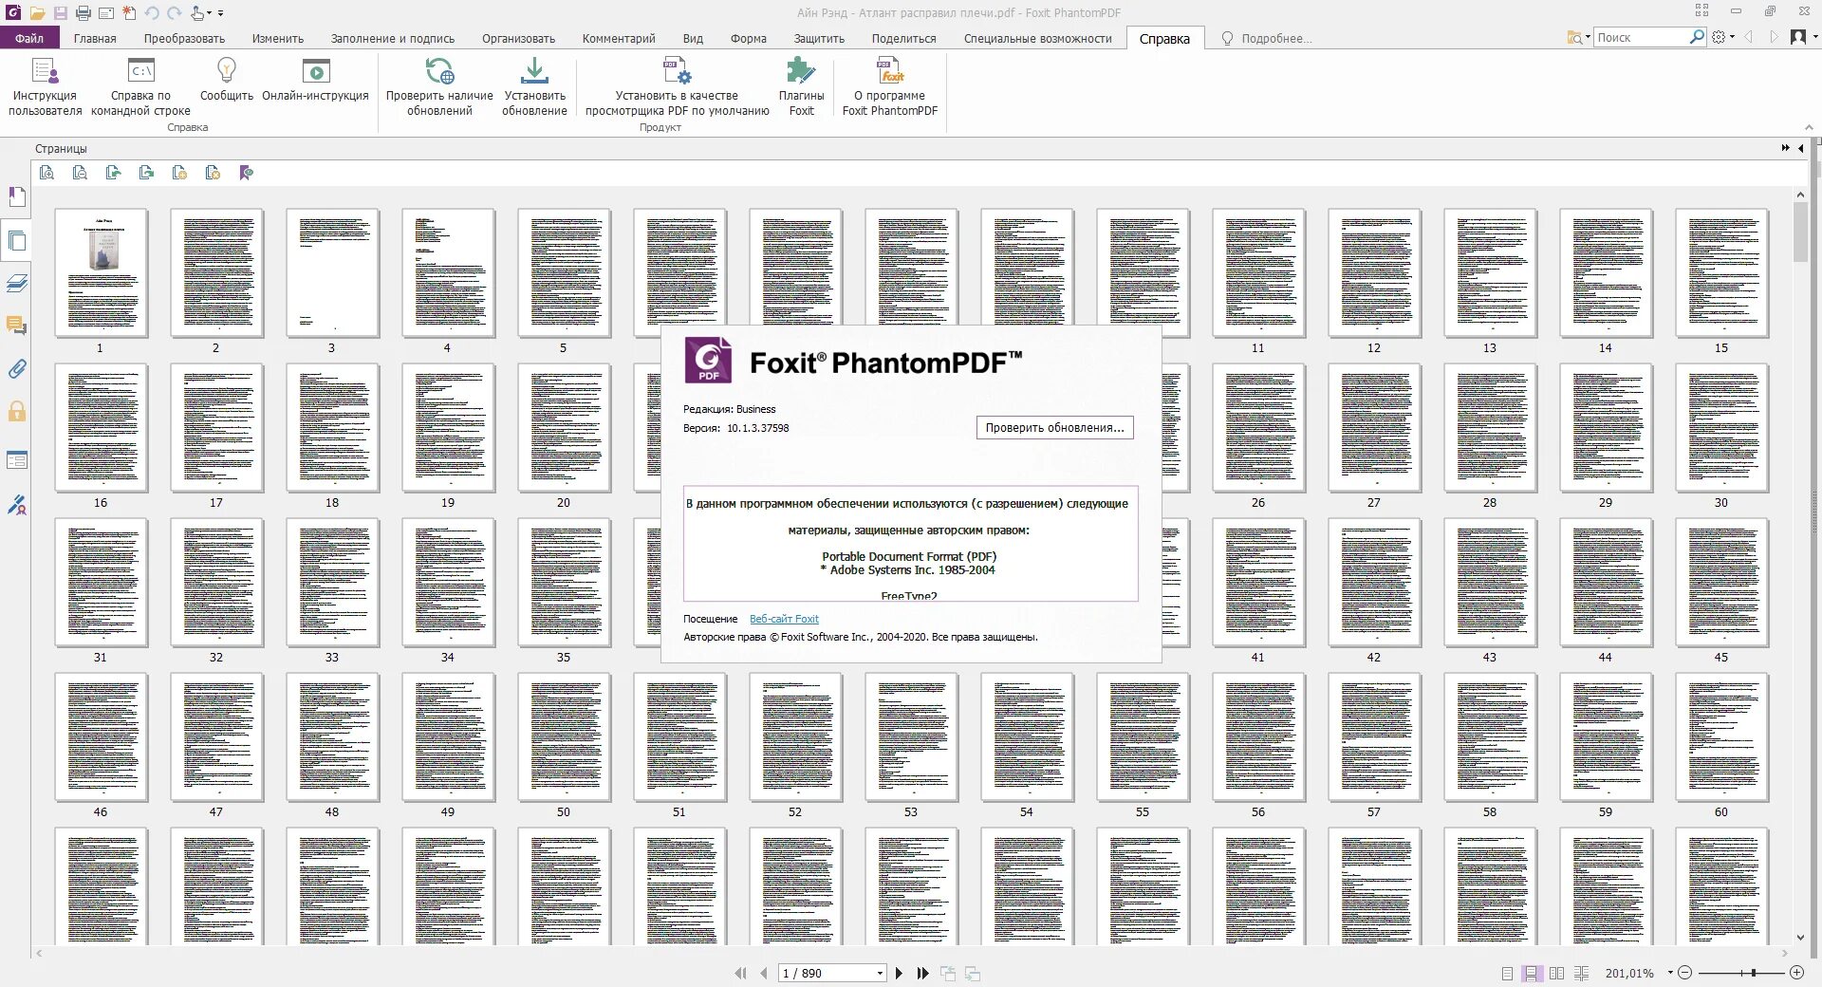Switch to the Главная tab

(x=95, y=38)
